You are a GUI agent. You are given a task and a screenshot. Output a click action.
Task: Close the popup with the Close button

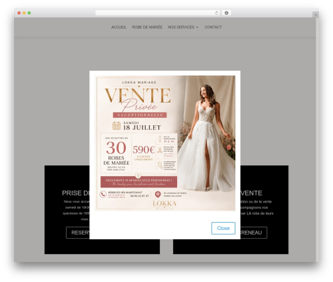223,228
